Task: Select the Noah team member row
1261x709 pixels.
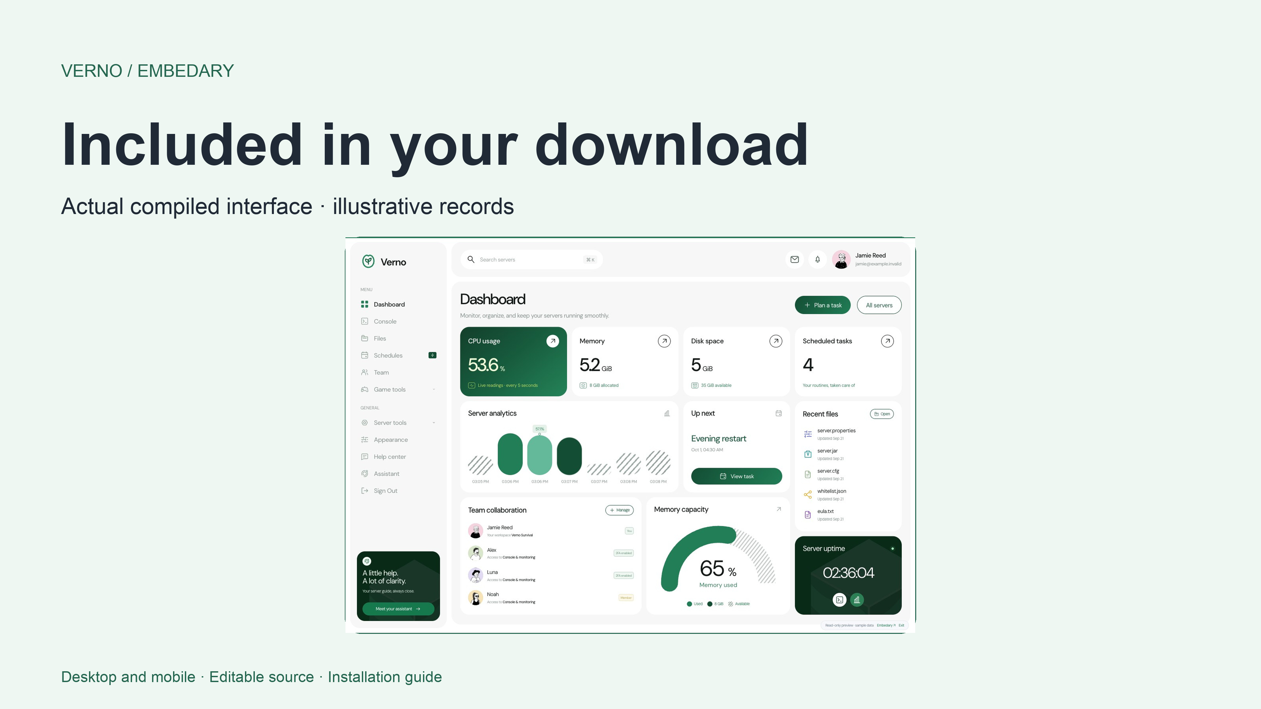Action: 550,597
